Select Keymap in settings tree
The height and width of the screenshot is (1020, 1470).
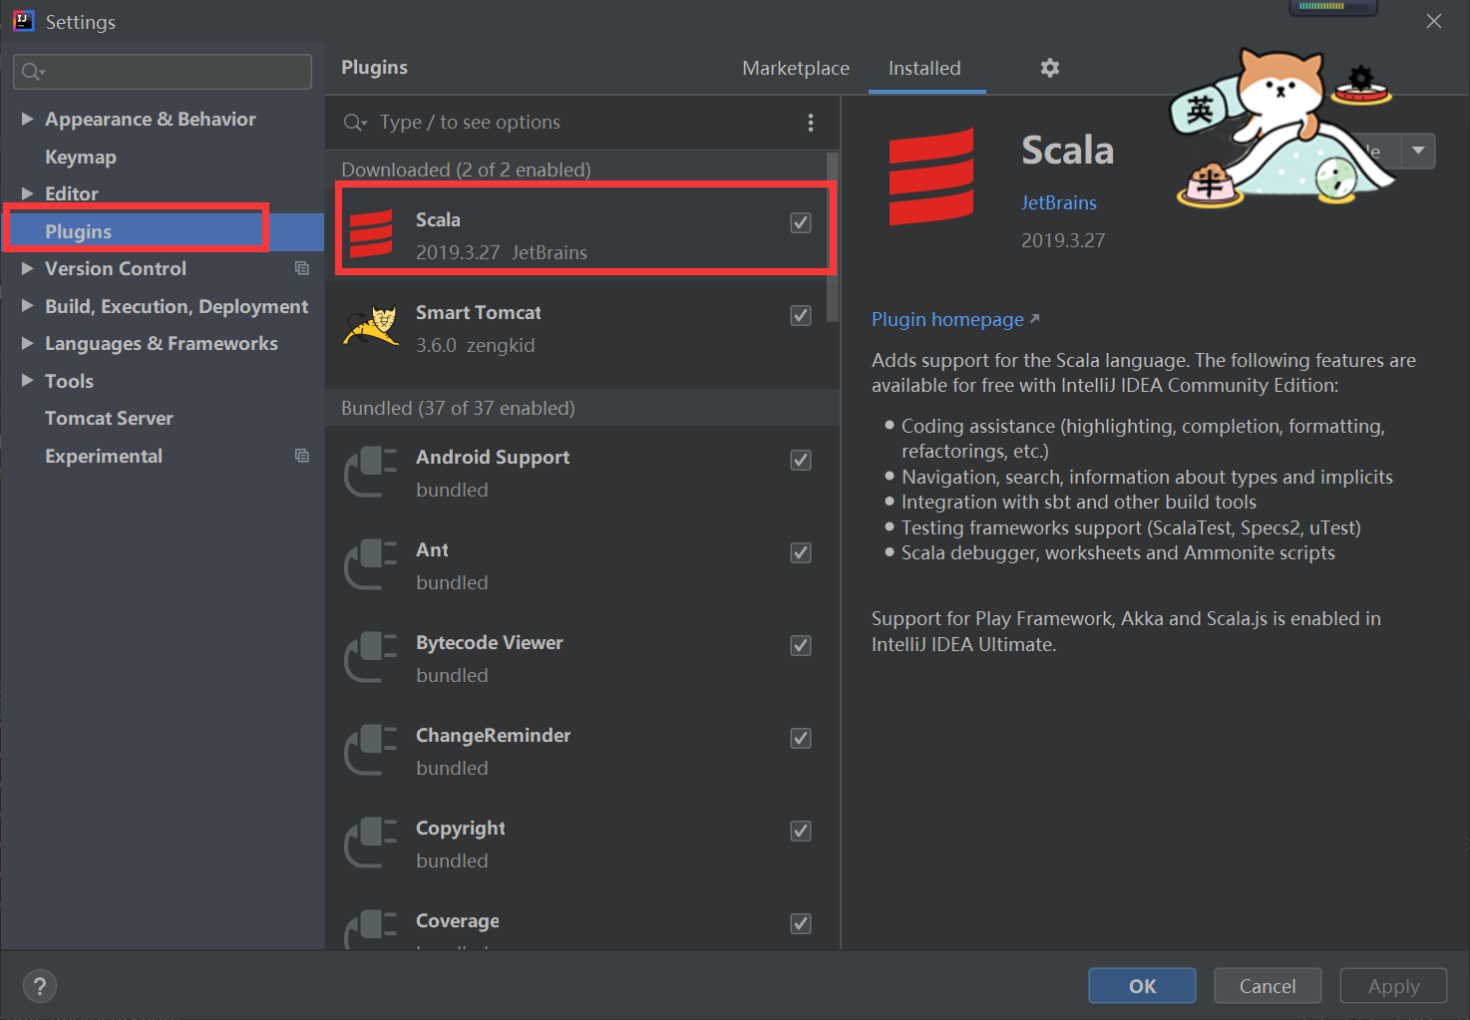81,157
